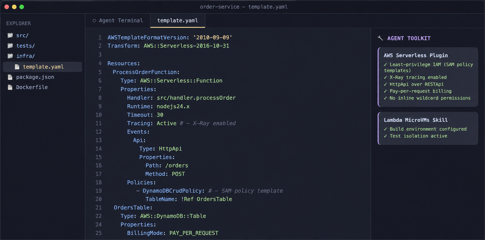Click the '# – SAM policy template' comment
This screenshot has width=485, height=240.
245,191
